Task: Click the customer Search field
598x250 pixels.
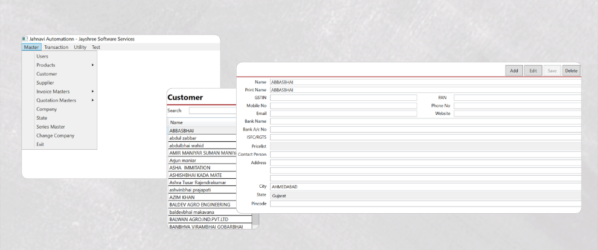Action: (x=213, y=111)
